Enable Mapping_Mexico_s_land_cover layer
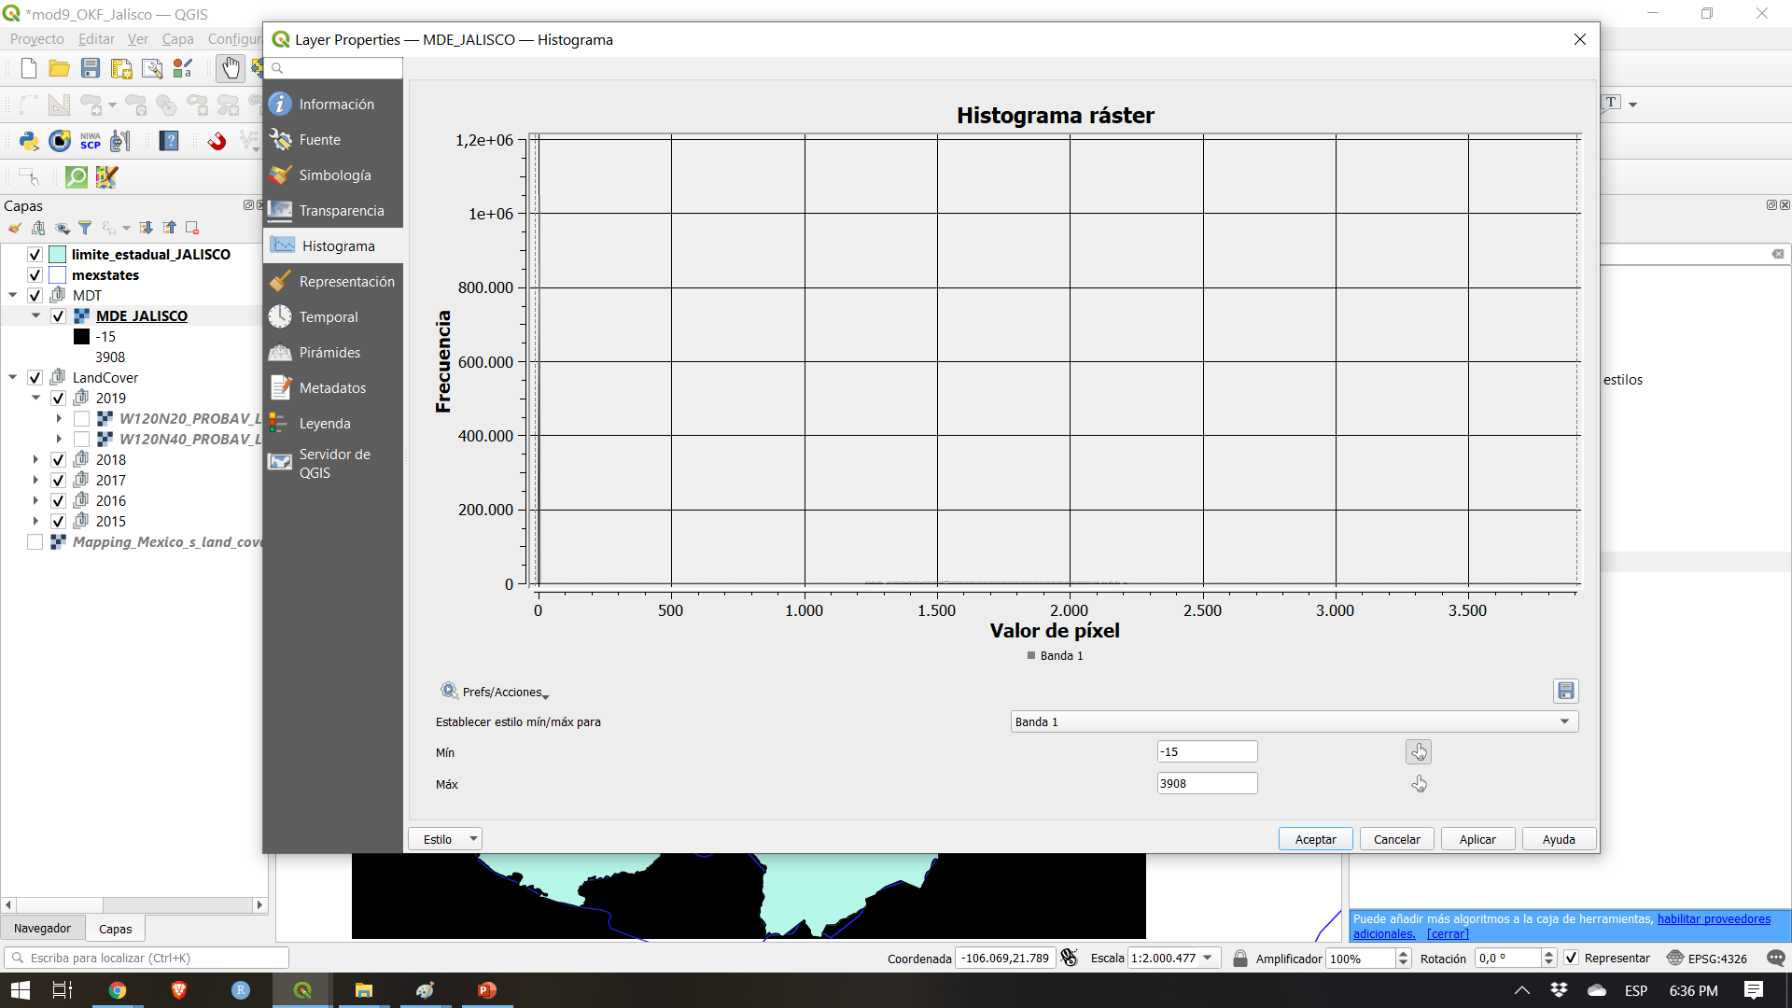Viewport: 1792px width, 1008px height. (35, 542)
